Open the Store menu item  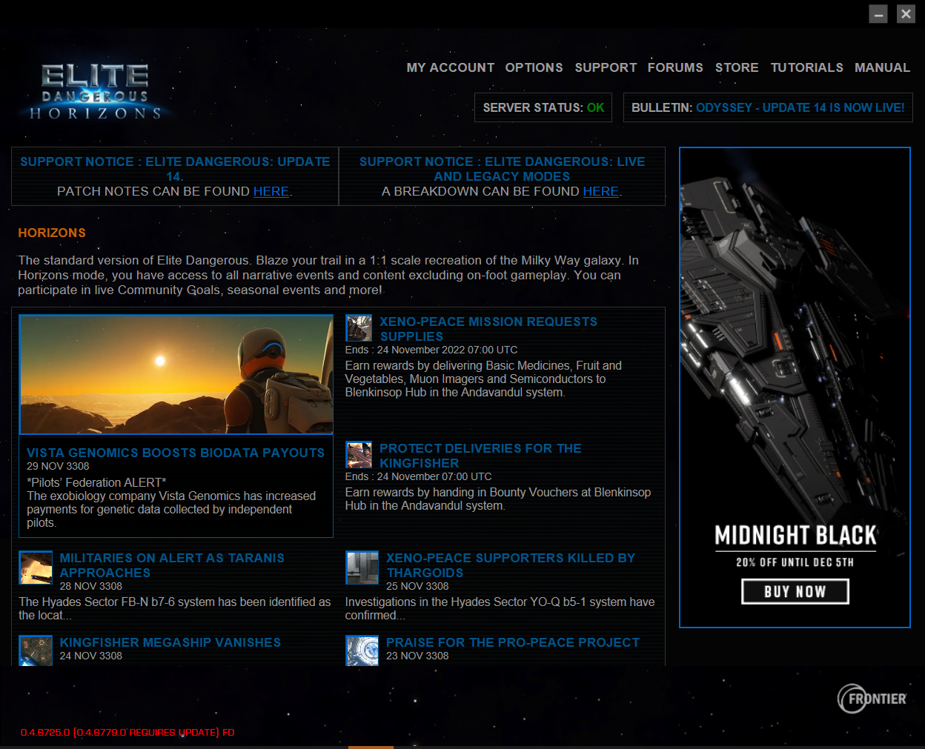(737, 67)
